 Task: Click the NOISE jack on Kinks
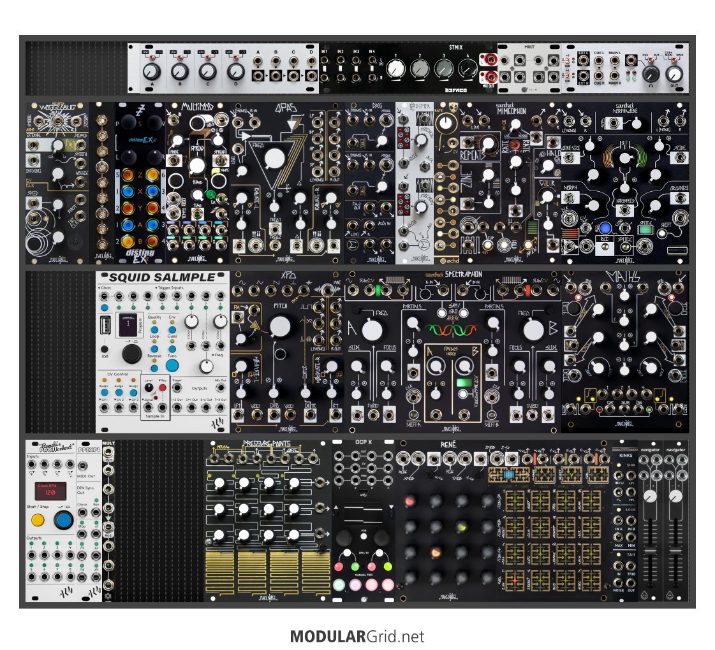pos(618,583)
